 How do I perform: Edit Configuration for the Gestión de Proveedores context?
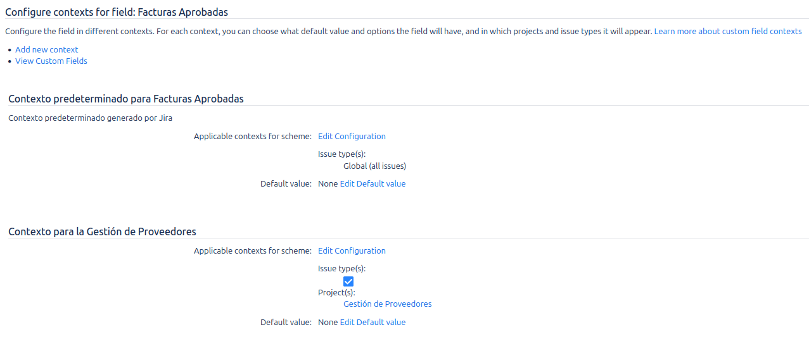[352, 251]
